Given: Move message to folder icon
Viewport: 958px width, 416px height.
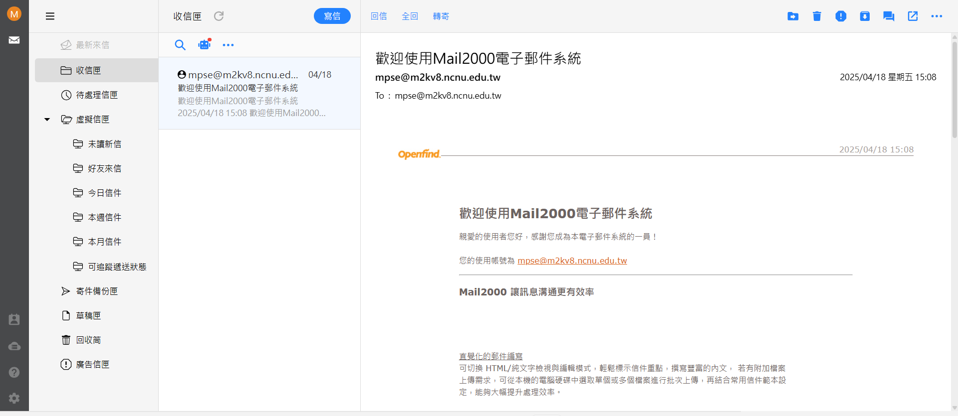Looking at the screenshot, I should 793,16.
